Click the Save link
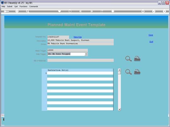Image resolution: width=170 pixels, height=127 pixels. tap(151, 35)
